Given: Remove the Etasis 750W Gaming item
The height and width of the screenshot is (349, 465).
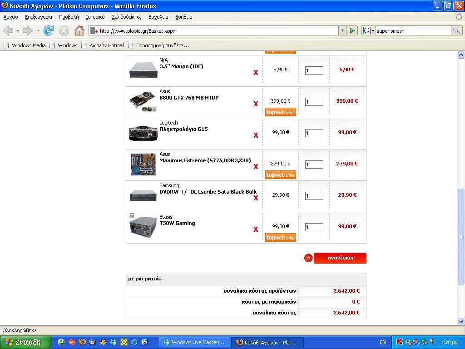Looking at the screenshot, I should (256, 229).
